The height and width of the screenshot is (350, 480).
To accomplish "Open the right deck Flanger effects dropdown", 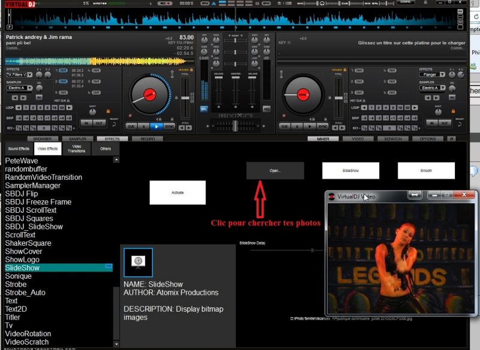I will [432, 74].
